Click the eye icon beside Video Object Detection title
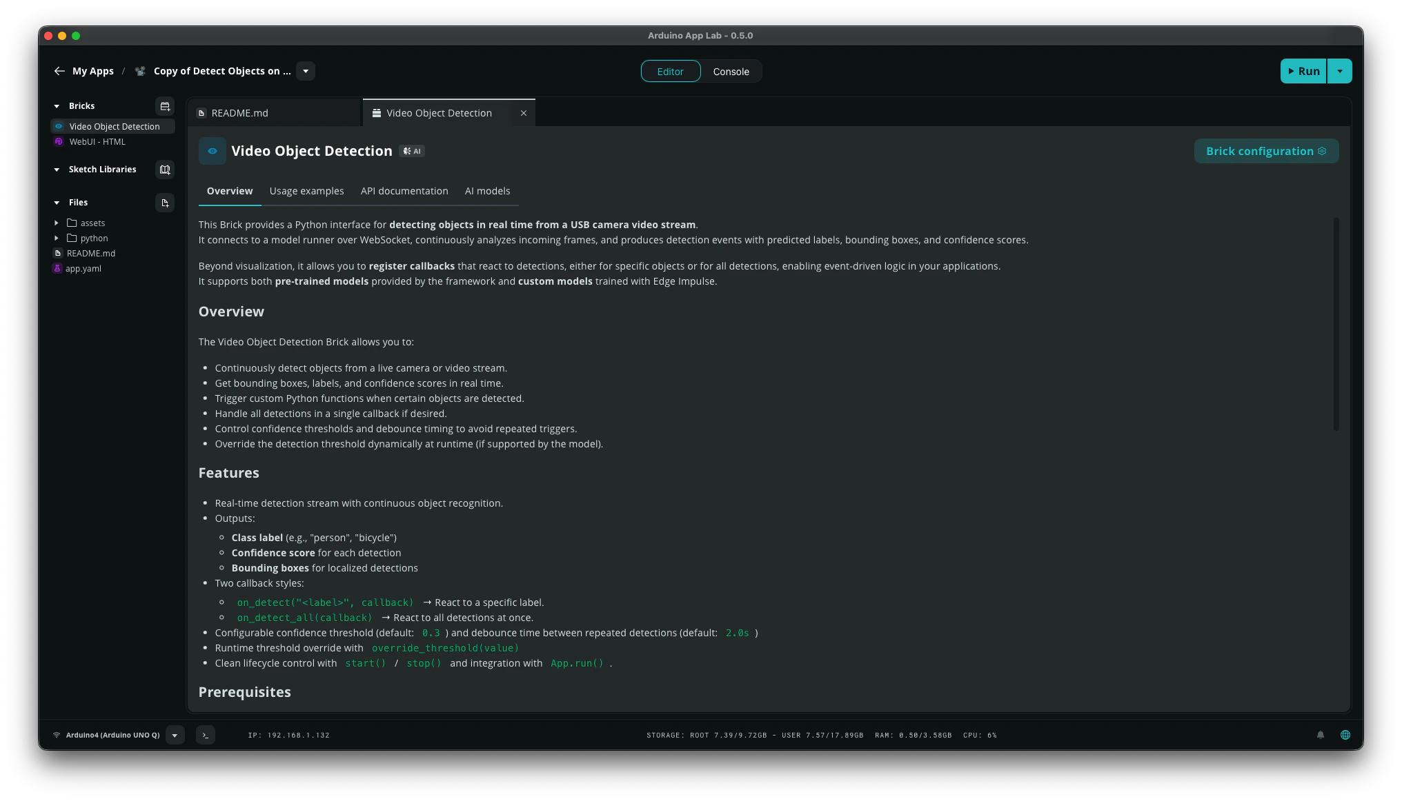1402x801 pixels. [213, 151]
